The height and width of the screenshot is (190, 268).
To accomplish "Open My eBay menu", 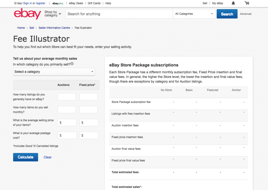I will tap(217, 3).
